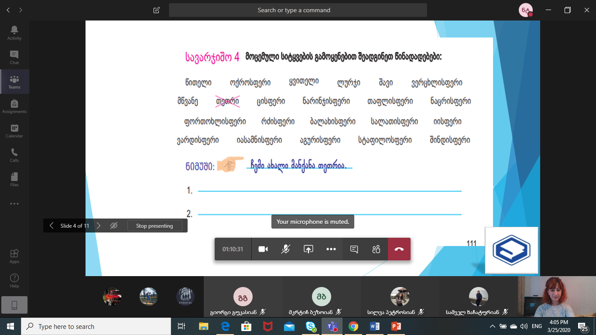Open Skype from the taskbar
Image resolution: width=596 pixels, height=335 pixels.
311,326
